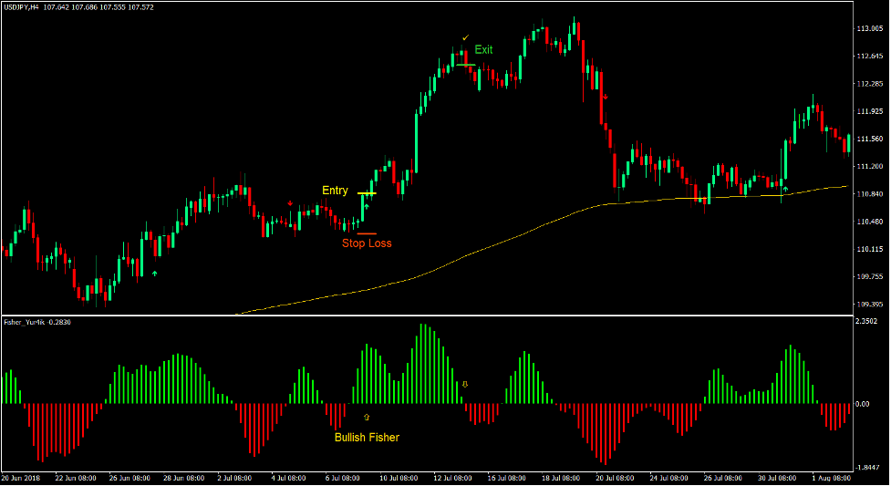Click the 26 Jun 08:00 time label
891x486 pixels.
coord(130,478)
